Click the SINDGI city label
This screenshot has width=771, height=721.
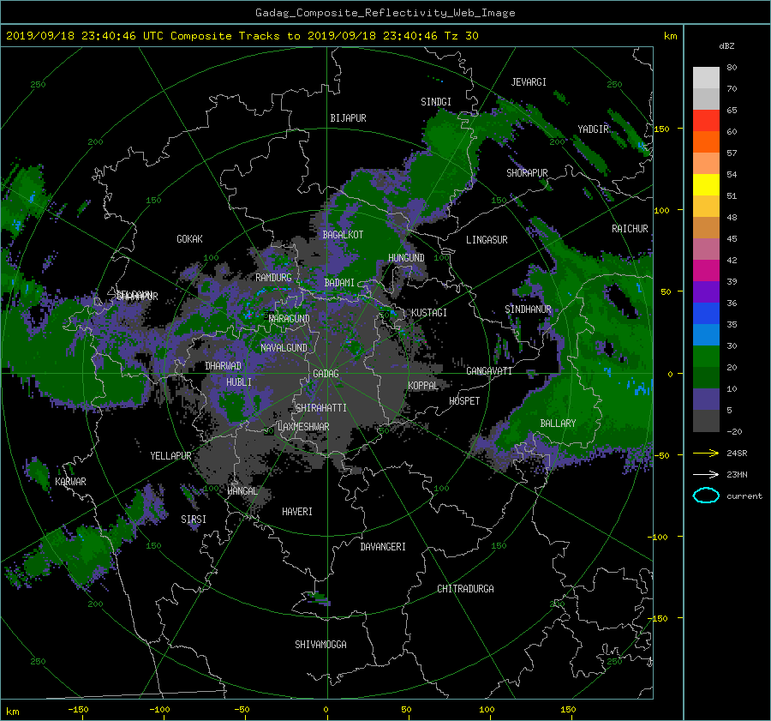[436, 102]
